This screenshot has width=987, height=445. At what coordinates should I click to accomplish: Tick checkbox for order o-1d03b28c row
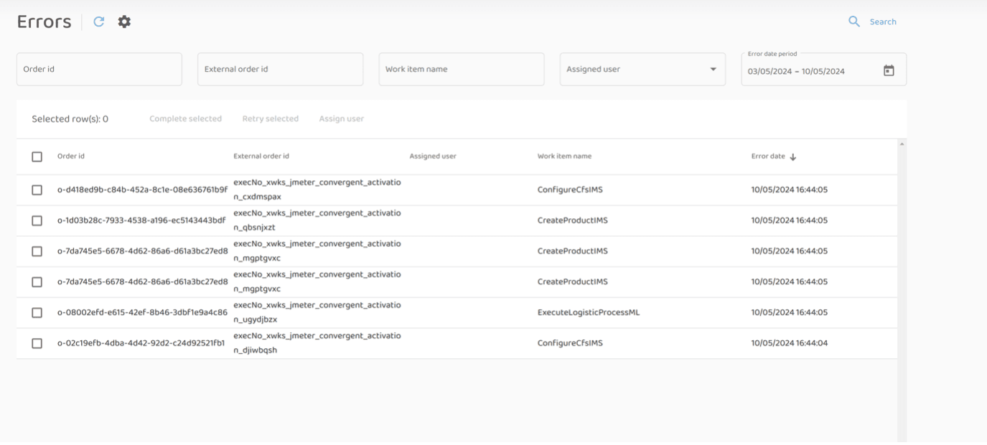click(37, 221)
